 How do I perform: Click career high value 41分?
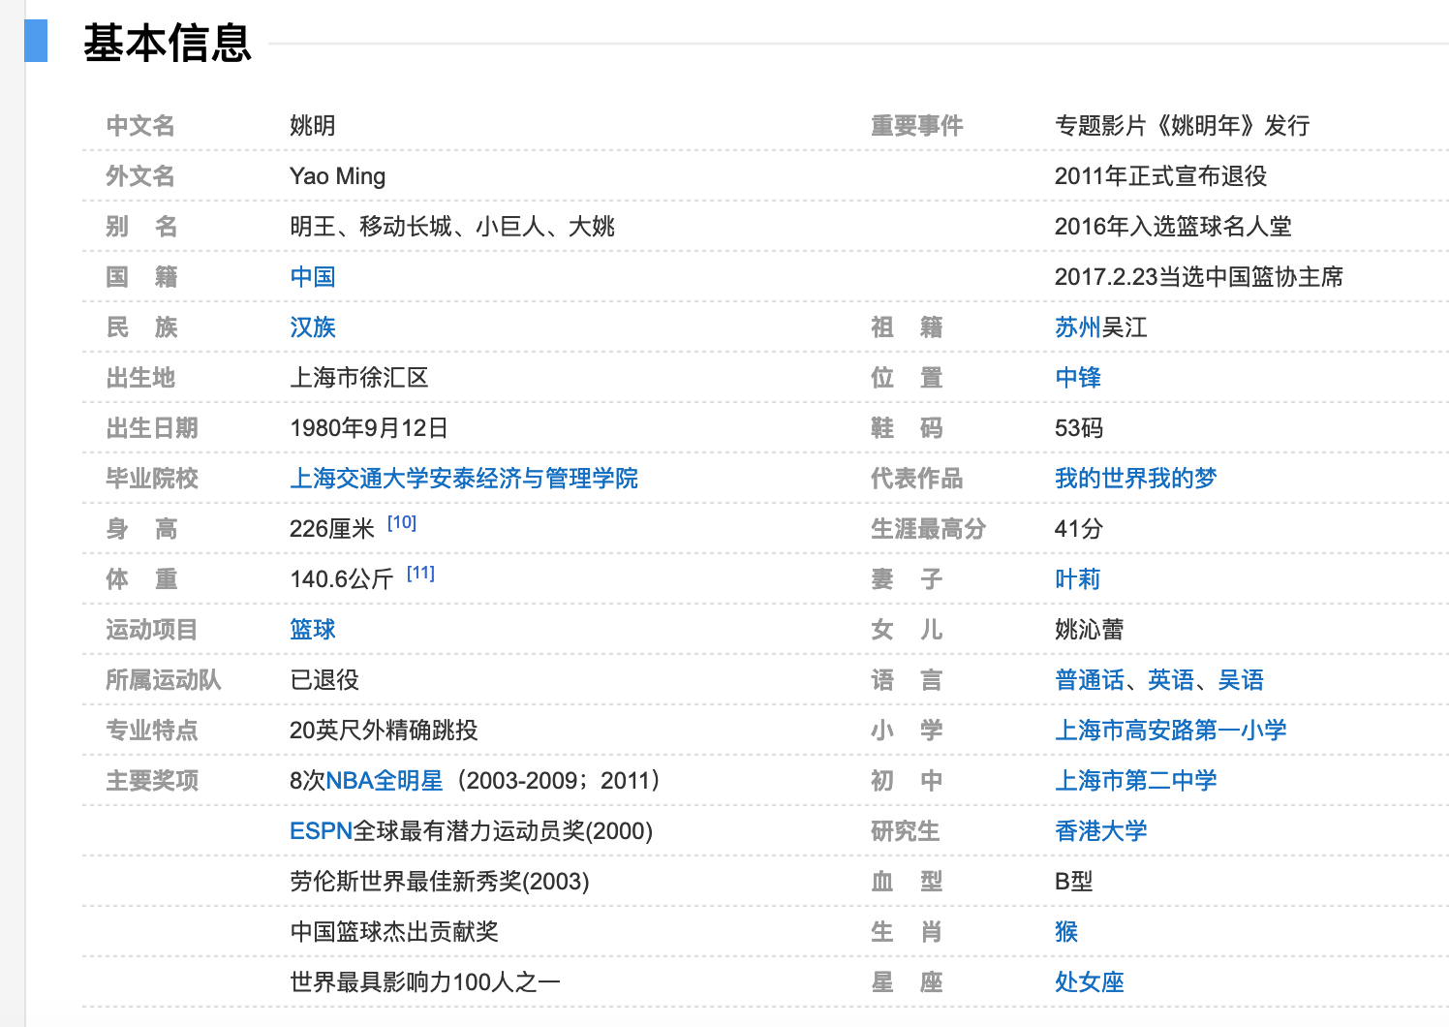pyautogui.click(x=1079, y=529)
